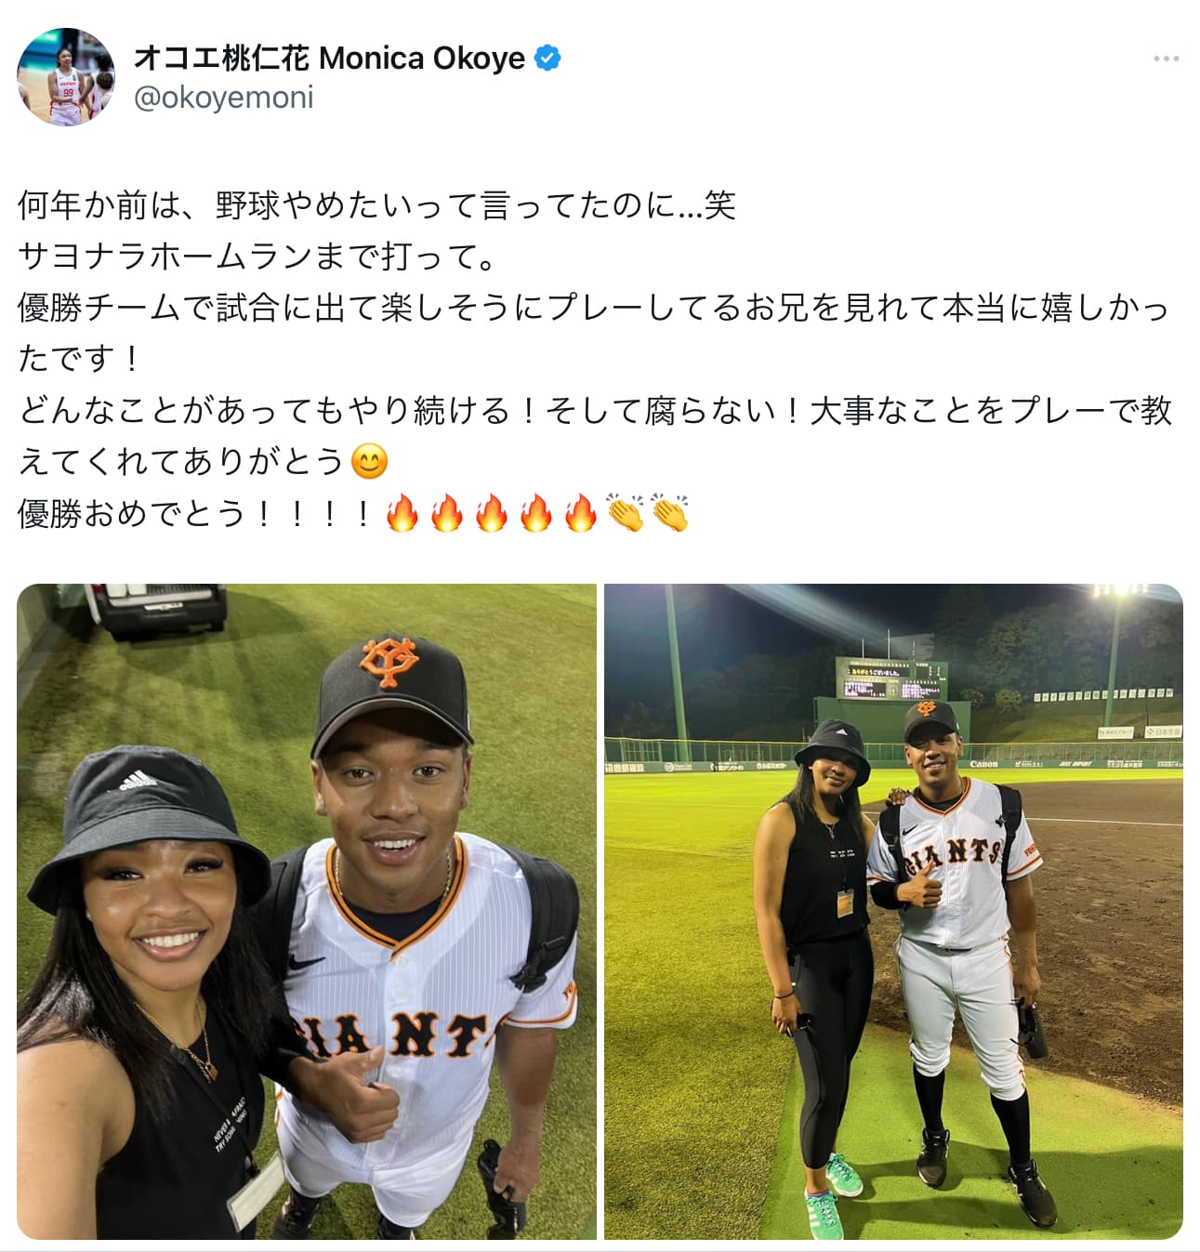Viewport: 1200px width, 1252px height.
Task: Click the Giants cap logo in selfie
Action: click(391, 659)
